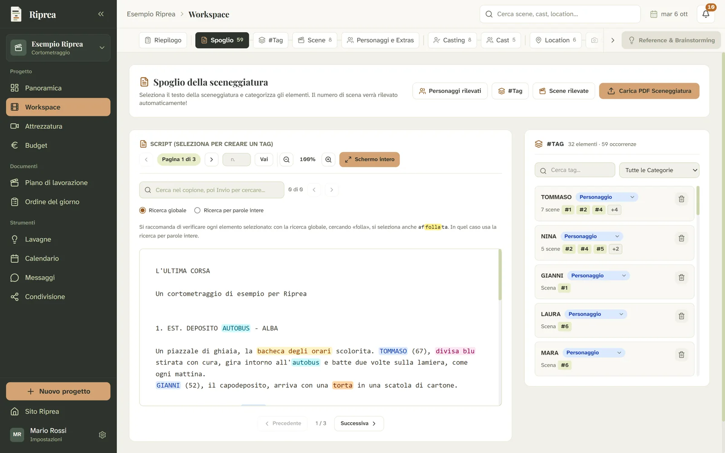The height and width of the screenshot is (453, 725).
Task: Go to the next script page with the arrow
Action: click(x=212, y=159)
